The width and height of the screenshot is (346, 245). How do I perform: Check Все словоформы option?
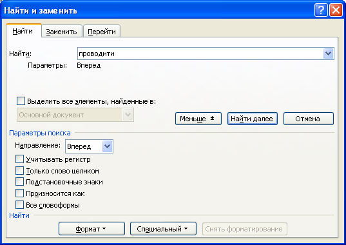tap(19, 205)
